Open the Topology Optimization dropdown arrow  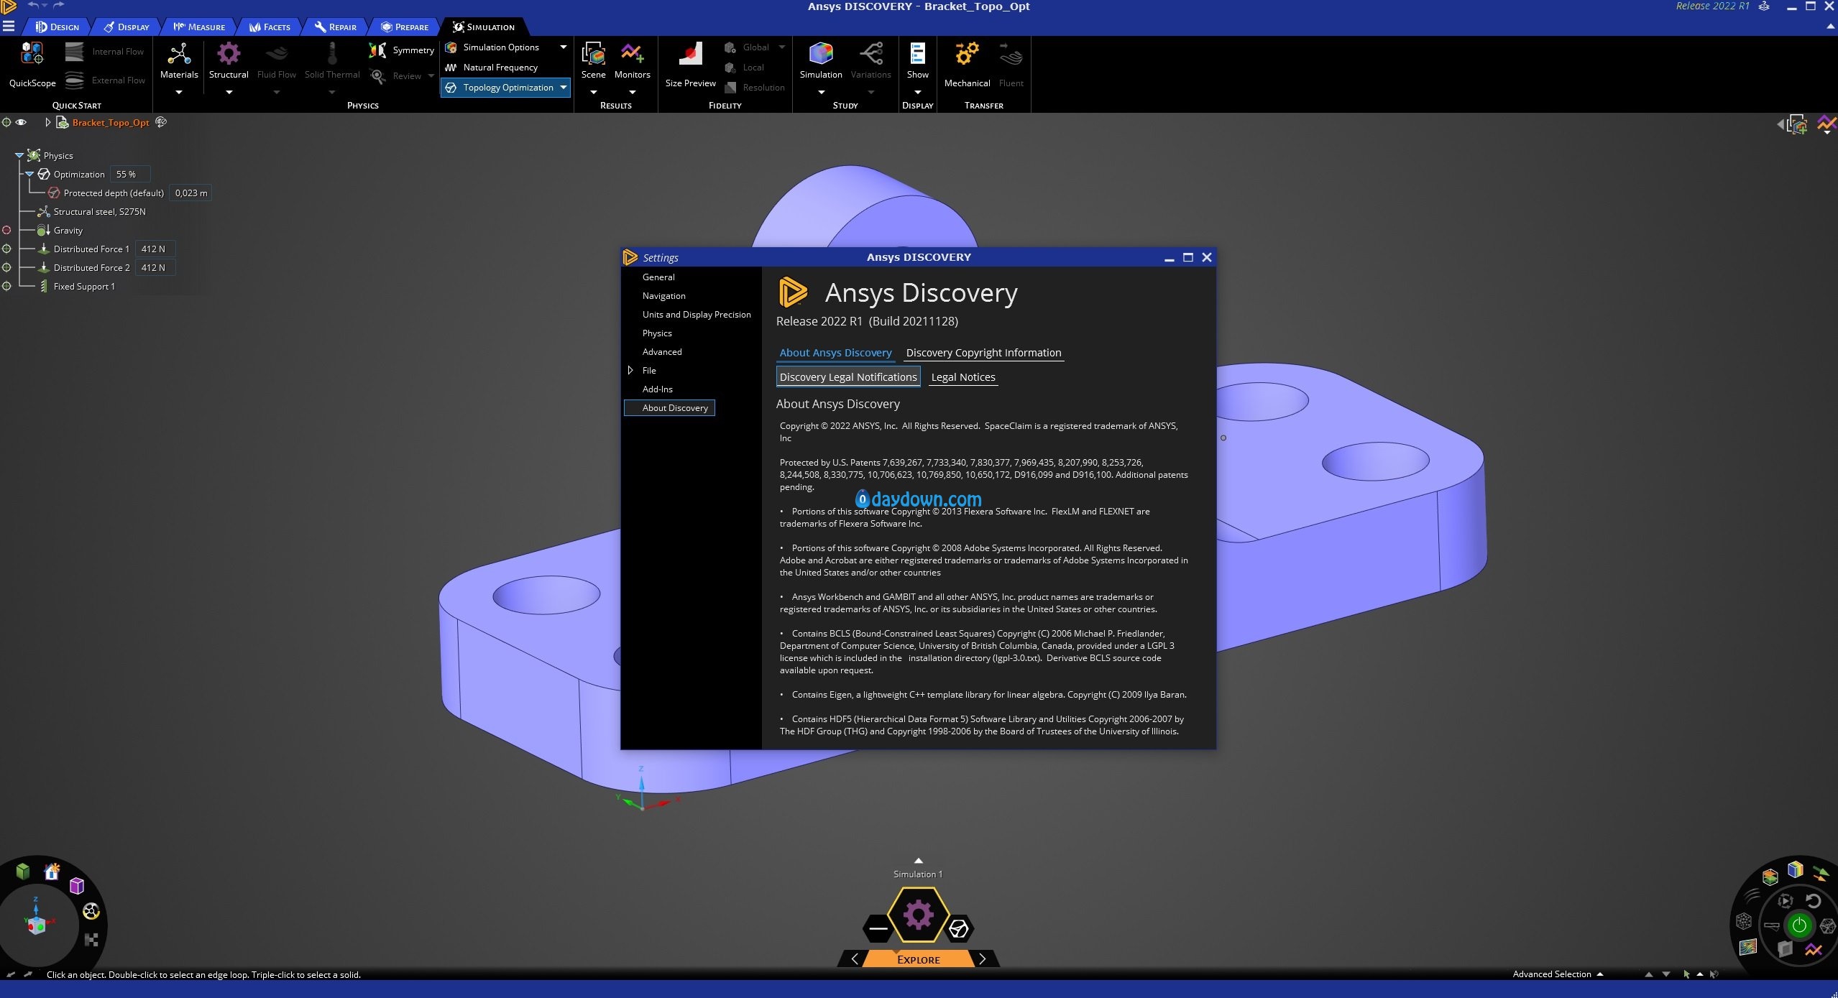click(x=564, y=88)
